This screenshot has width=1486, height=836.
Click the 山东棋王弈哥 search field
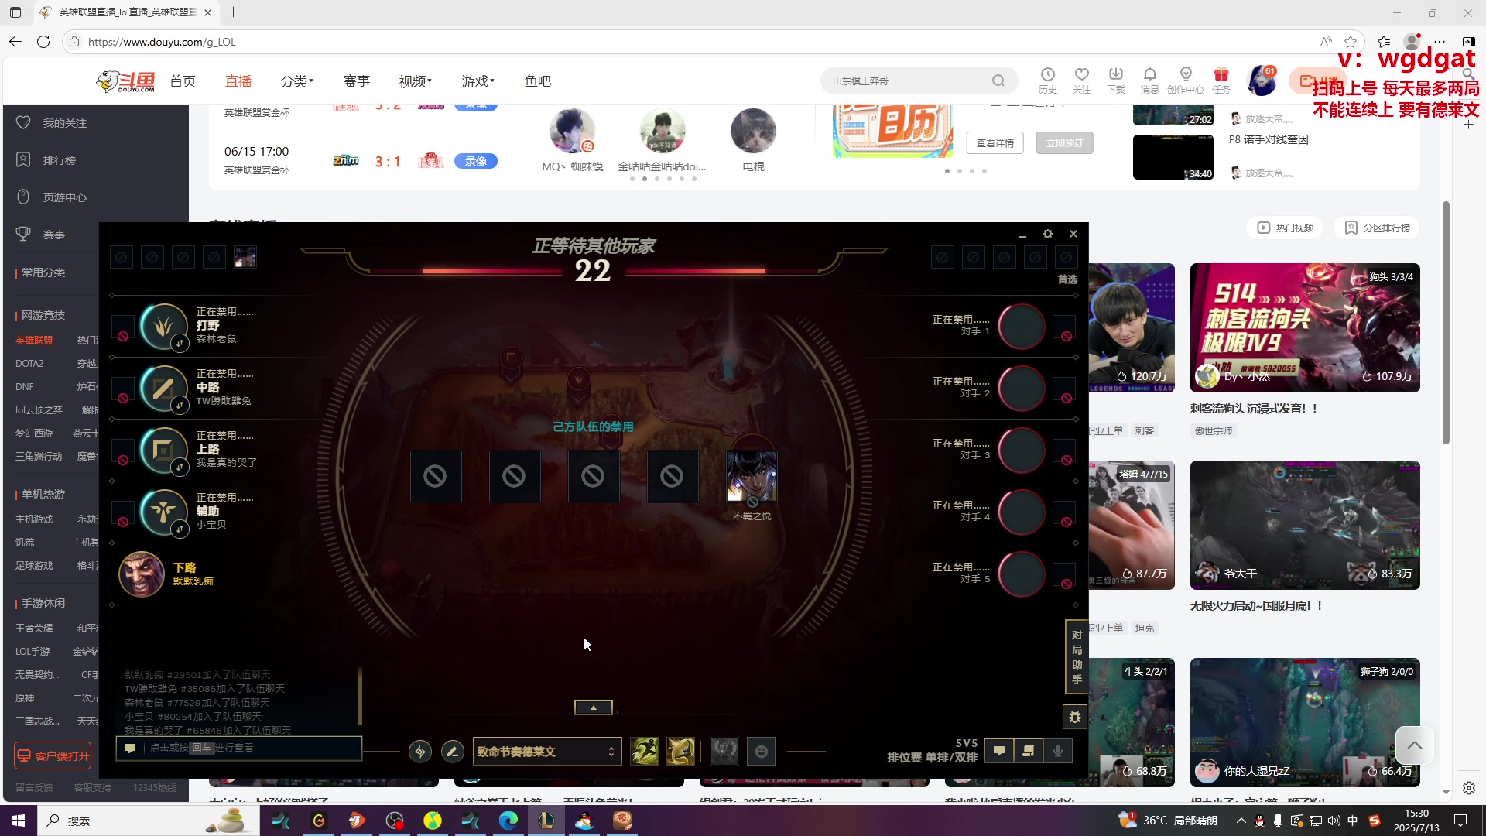[906, 81]
